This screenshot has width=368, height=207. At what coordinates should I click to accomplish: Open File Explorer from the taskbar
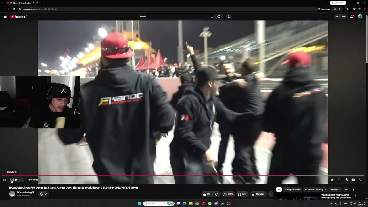click(191, 204)
